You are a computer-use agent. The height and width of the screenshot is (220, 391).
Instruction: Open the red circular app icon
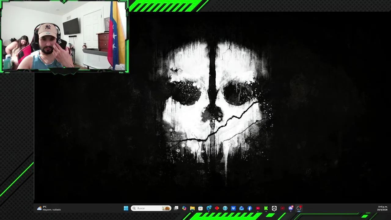[x=283, y=208]
